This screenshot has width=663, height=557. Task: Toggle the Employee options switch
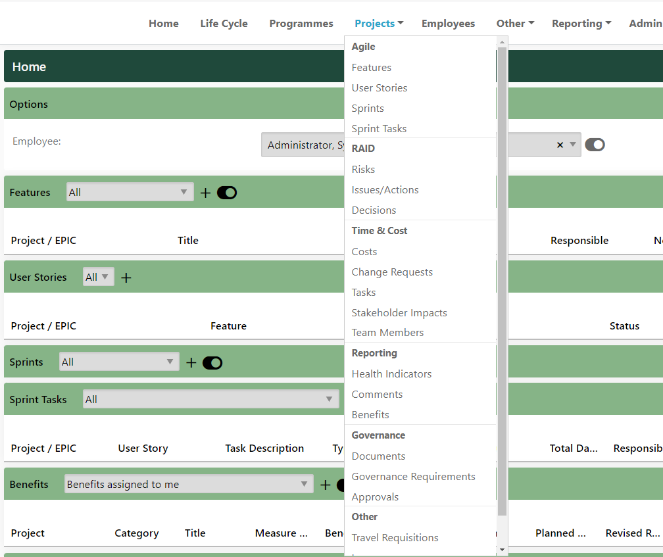(x=595, y=145)
